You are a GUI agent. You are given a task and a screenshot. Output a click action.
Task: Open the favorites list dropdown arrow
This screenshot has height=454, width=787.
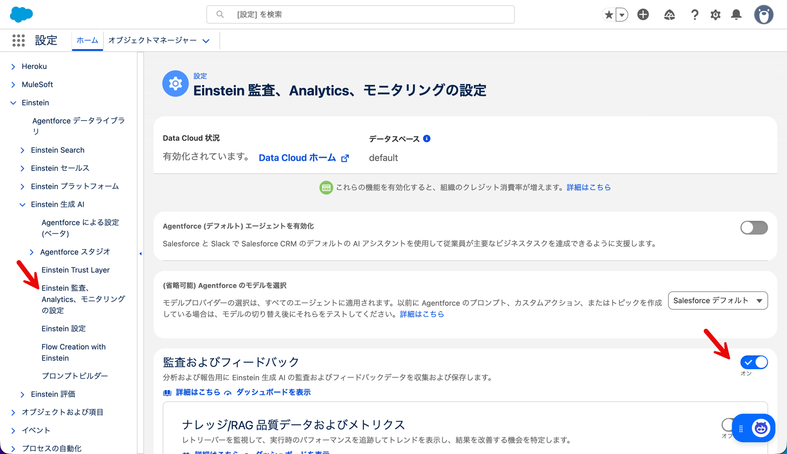point(622,15)
